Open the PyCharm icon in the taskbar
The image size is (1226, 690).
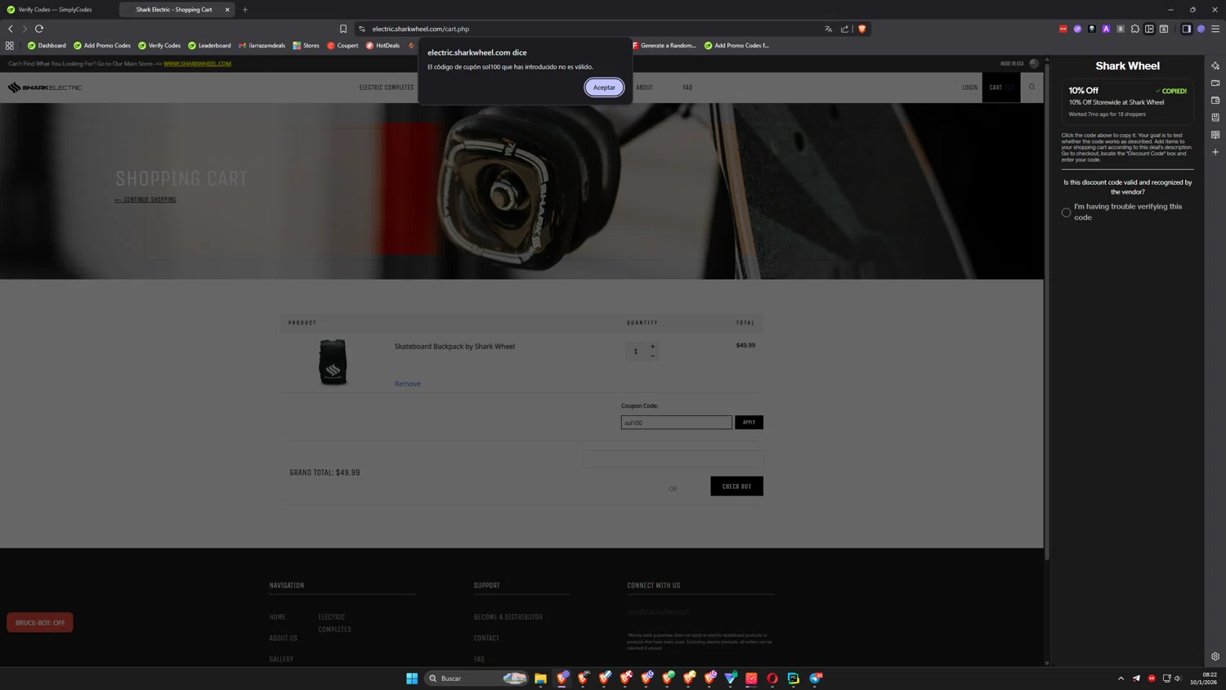794,679
